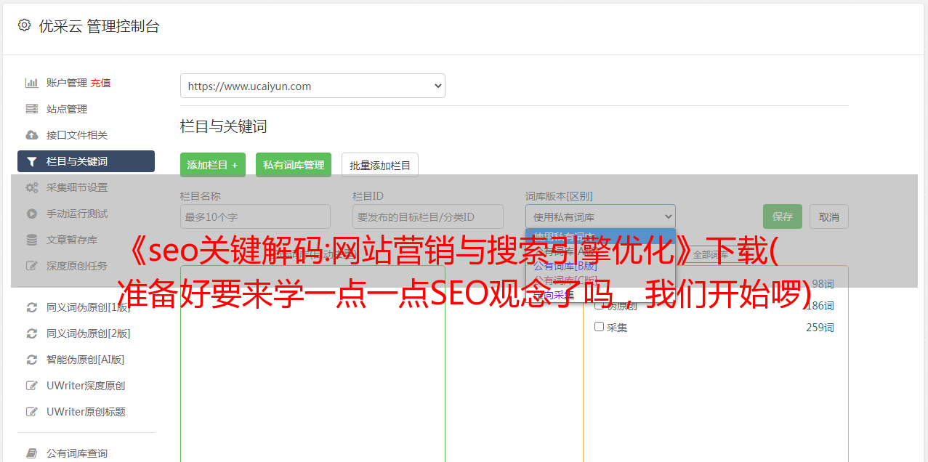Click the cloud upload icon for 接口文件相关
Viewport: 928px width, 462px height.
tap(31, 135)
